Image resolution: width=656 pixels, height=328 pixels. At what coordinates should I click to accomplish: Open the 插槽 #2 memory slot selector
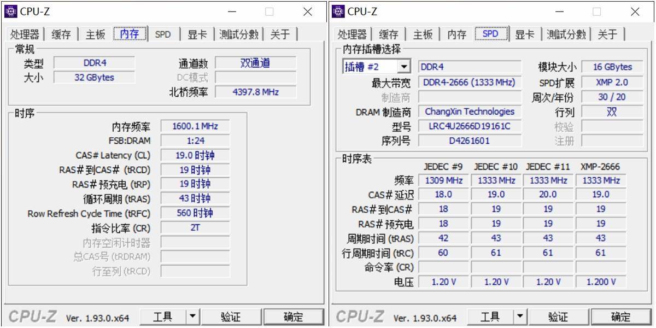(x=405, y=66)
